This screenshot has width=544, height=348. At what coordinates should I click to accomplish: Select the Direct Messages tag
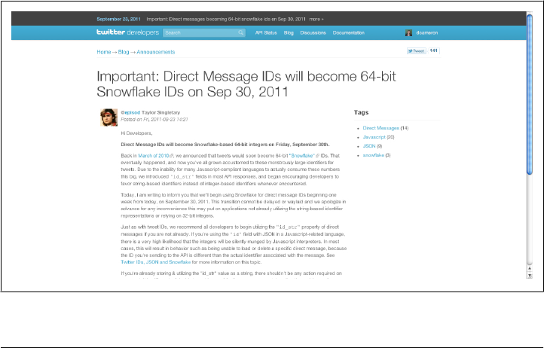[x=381, y=128]
